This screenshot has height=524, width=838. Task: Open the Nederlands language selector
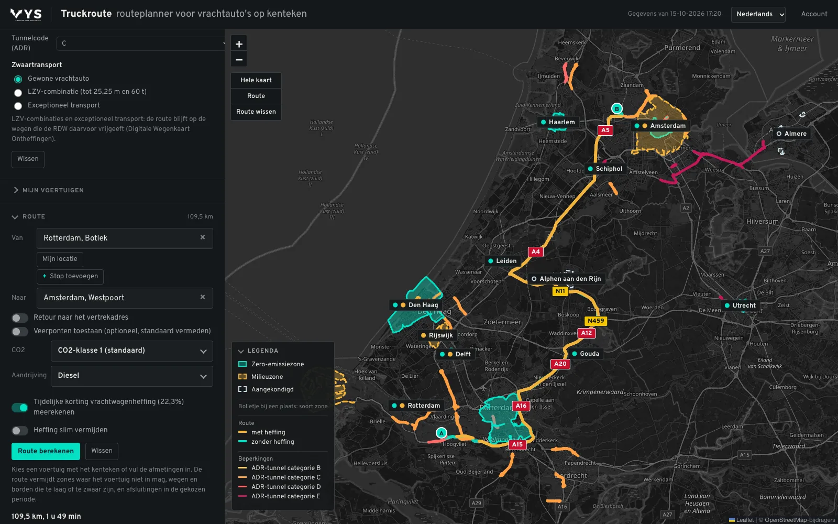758,14
